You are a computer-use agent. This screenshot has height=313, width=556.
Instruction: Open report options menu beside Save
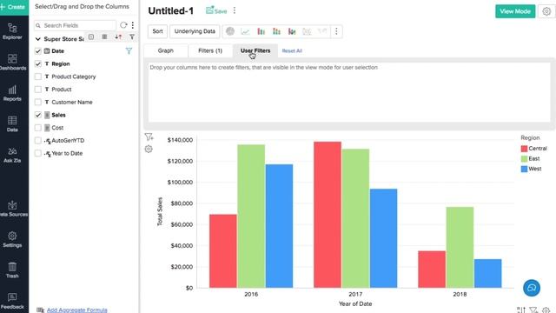tap(235, 10)
